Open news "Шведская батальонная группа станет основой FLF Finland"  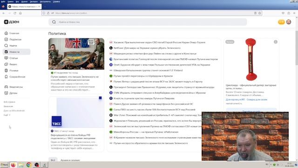(x=148, y=70)
